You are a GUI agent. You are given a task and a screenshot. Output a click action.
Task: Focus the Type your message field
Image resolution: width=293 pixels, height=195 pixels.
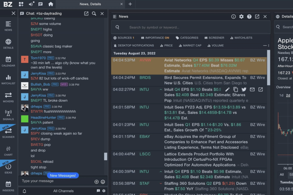[x=56, y=181]
